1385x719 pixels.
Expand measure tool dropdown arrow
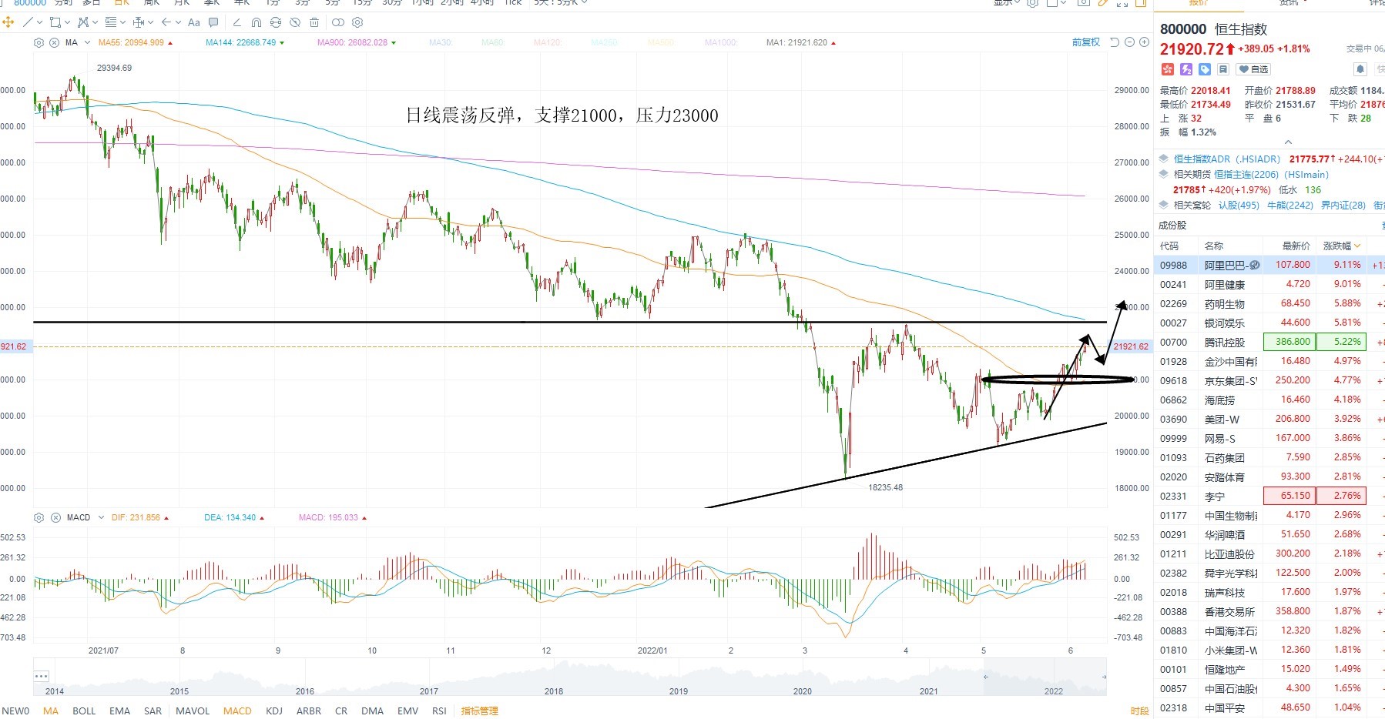coord(150,22)
